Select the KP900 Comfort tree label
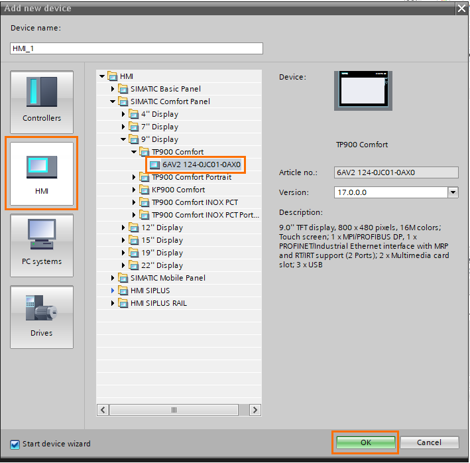The width and height of the screenshot is (470, 463). point(178,190)
